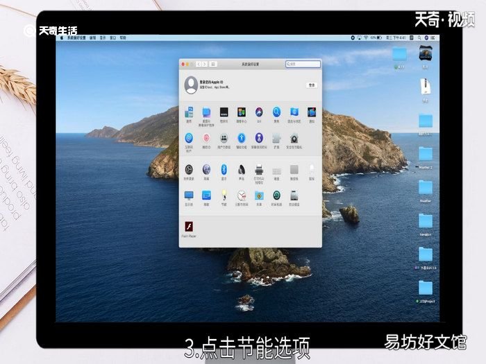Open Bluetooth preferences pane
Viewport: 486px width, 364px height.
[x=224, y=170]
